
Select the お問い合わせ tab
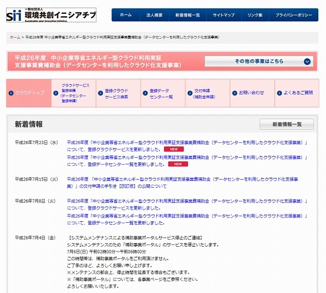253,93
